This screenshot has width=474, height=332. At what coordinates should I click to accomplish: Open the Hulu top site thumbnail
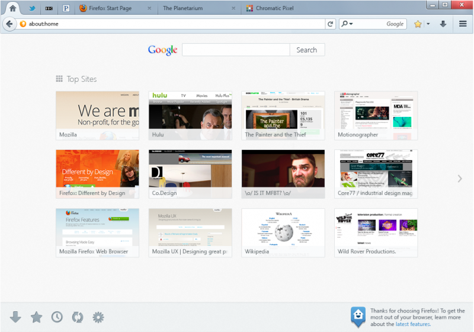(x=190, y=116)
